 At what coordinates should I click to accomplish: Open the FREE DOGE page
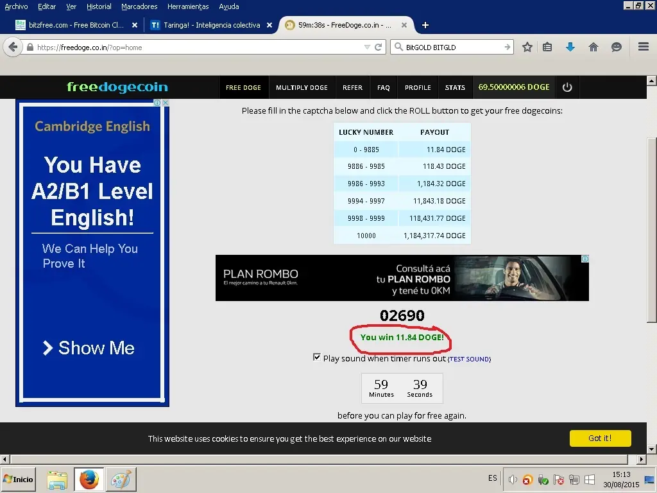[x=243, y=87]
